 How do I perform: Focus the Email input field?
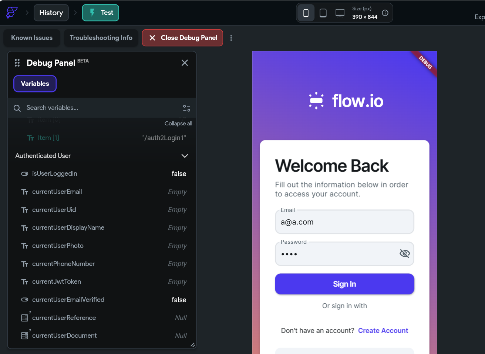tap(344, 222)
